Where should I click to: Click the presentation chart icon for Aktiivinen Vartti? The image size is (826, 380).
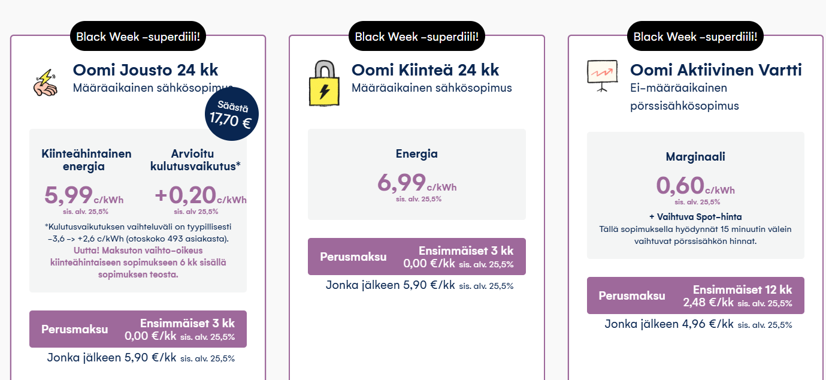coord(602,76)
